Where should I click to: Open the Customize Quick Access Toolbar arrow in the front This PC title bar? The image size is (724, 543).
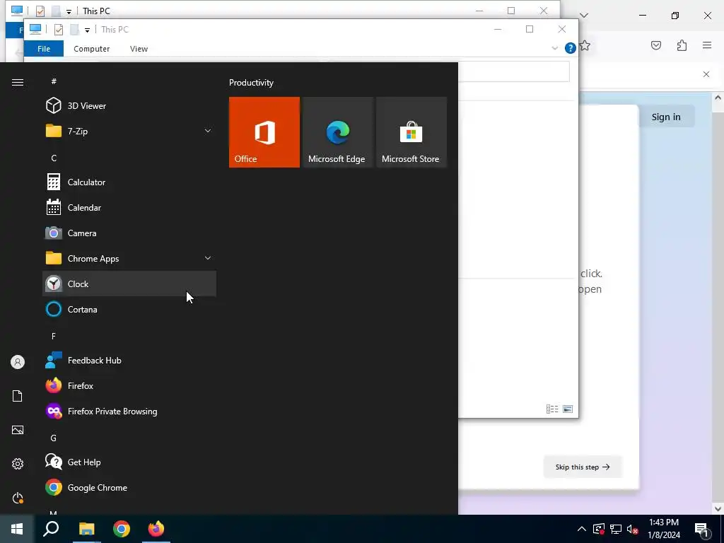tap(87, 30)
